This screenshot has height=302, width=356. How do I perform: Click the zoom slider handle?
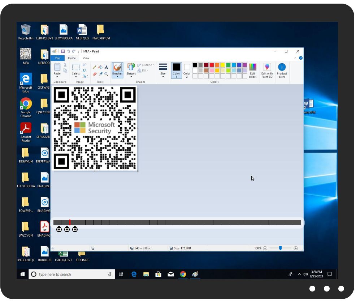[x=281, y=248]
